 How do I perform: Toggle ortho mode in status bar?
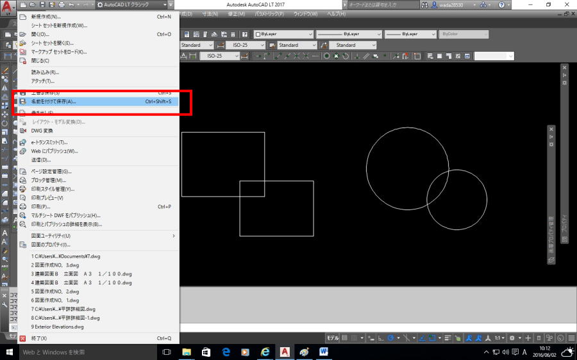[x=381, y=338]
